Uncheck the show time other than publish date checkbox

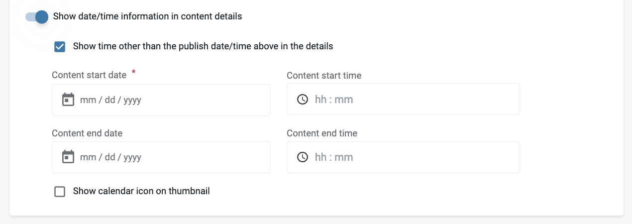60,47
